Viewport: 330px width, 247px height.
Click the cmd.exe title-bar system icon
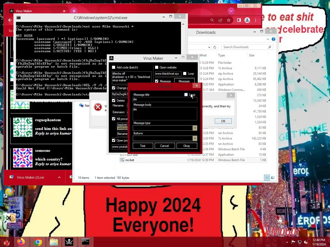click(x=19, y=18)
